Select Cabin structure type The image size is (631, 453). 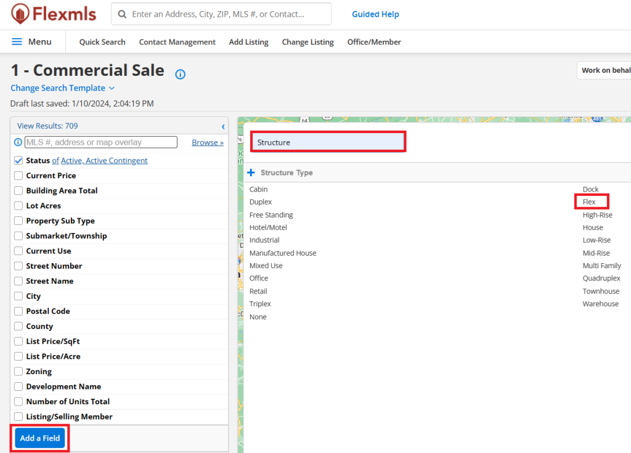click(258, 189)
